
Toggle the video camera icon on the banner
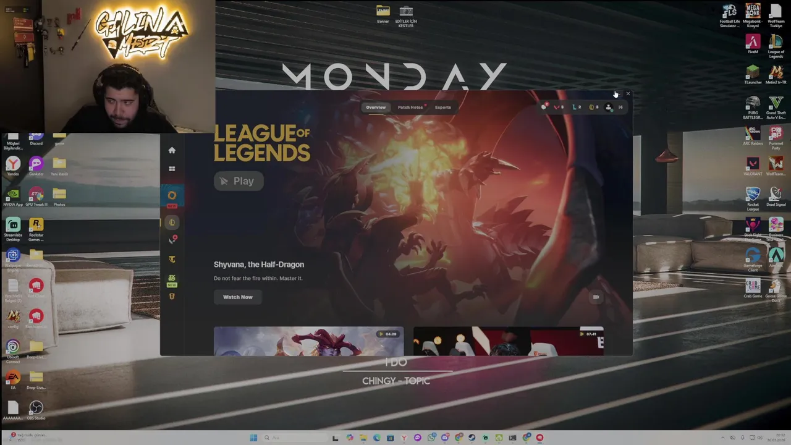[596, 297]
